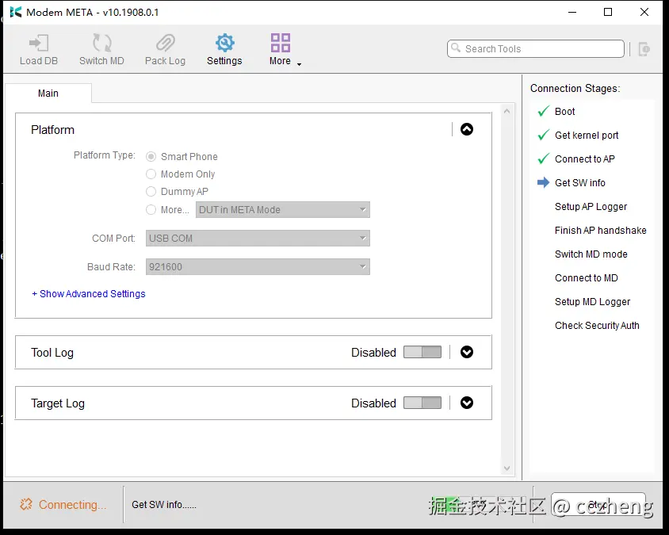Click the scrollbar up arrow

coord(507,111)
